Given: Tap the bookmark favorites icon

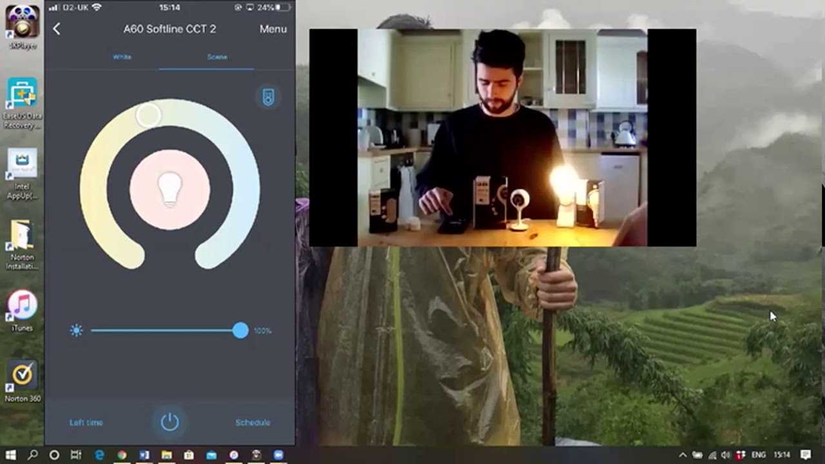Looking at the screenshot, I should 269,97.
